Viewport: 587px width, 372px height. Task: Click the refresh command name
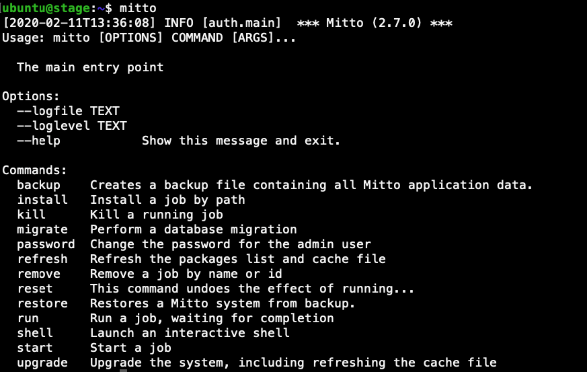pyautogui.click(x=42, y=259)
